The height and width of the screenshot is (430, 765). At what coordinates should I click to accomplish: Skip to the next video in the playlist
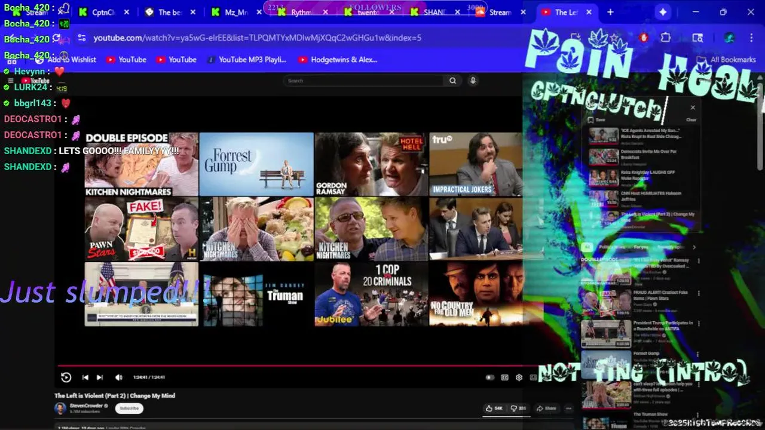[x=100, y=377]
